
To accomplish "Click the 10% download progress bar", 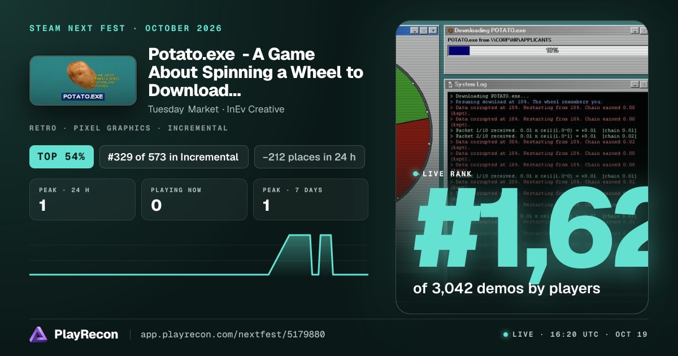I will [x=547, y=50].
